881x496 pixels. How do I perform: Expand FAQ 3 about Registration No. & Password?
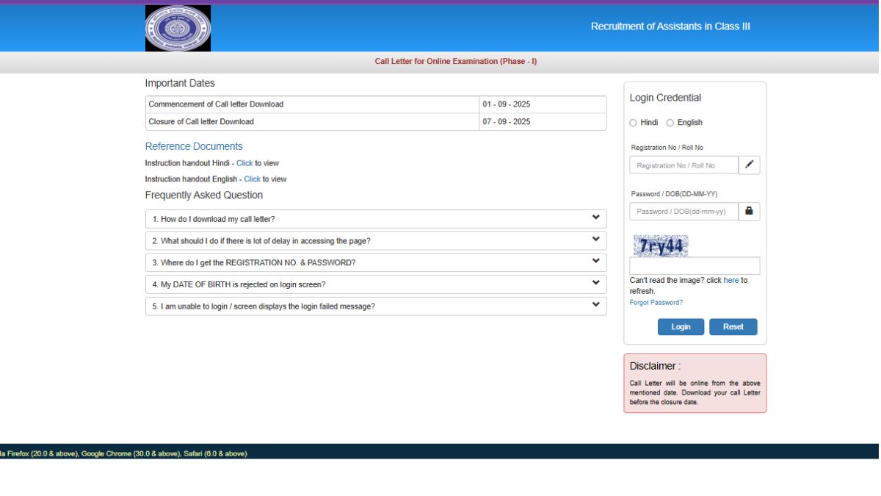click(376, 262)
